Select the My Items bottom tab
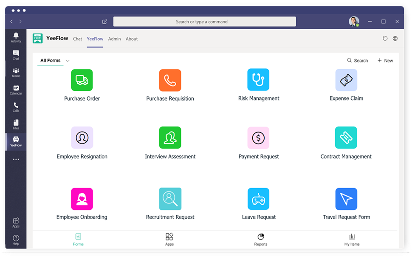The image size is (412, 256). pyautogui.click(x=352, y=239)
